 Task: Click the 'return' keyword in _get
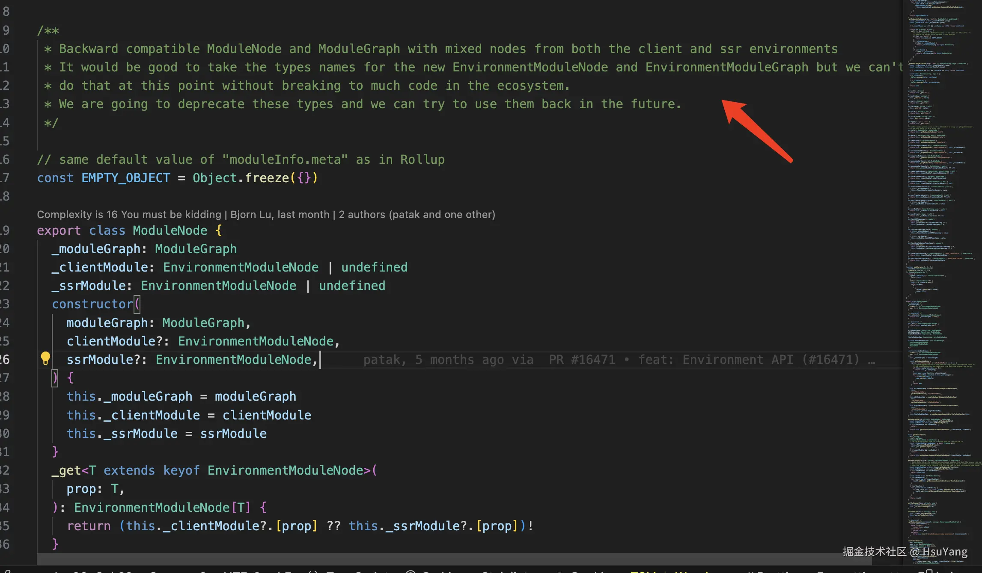click(89, 526)
